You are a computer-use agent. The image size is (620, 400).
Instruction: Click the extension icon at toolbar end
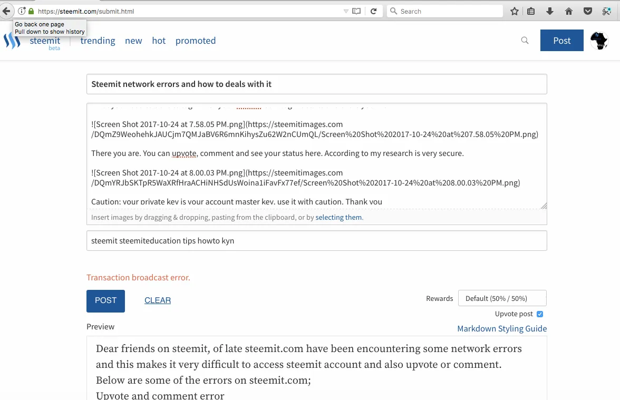(x=607, y=11)
